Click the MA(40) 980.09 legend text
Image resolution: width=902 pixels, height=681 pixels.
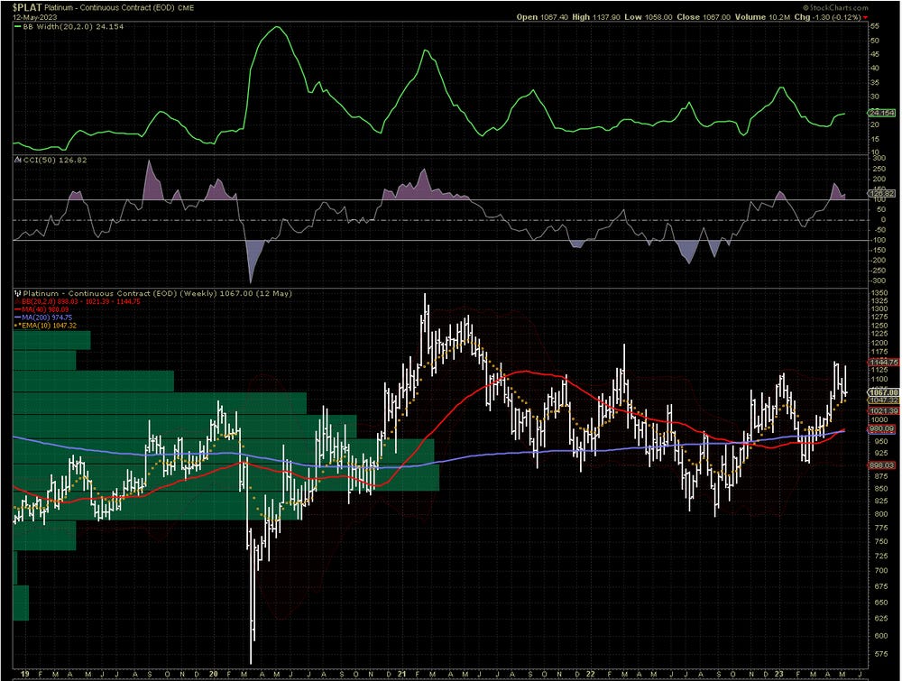[x=45, y=309]
